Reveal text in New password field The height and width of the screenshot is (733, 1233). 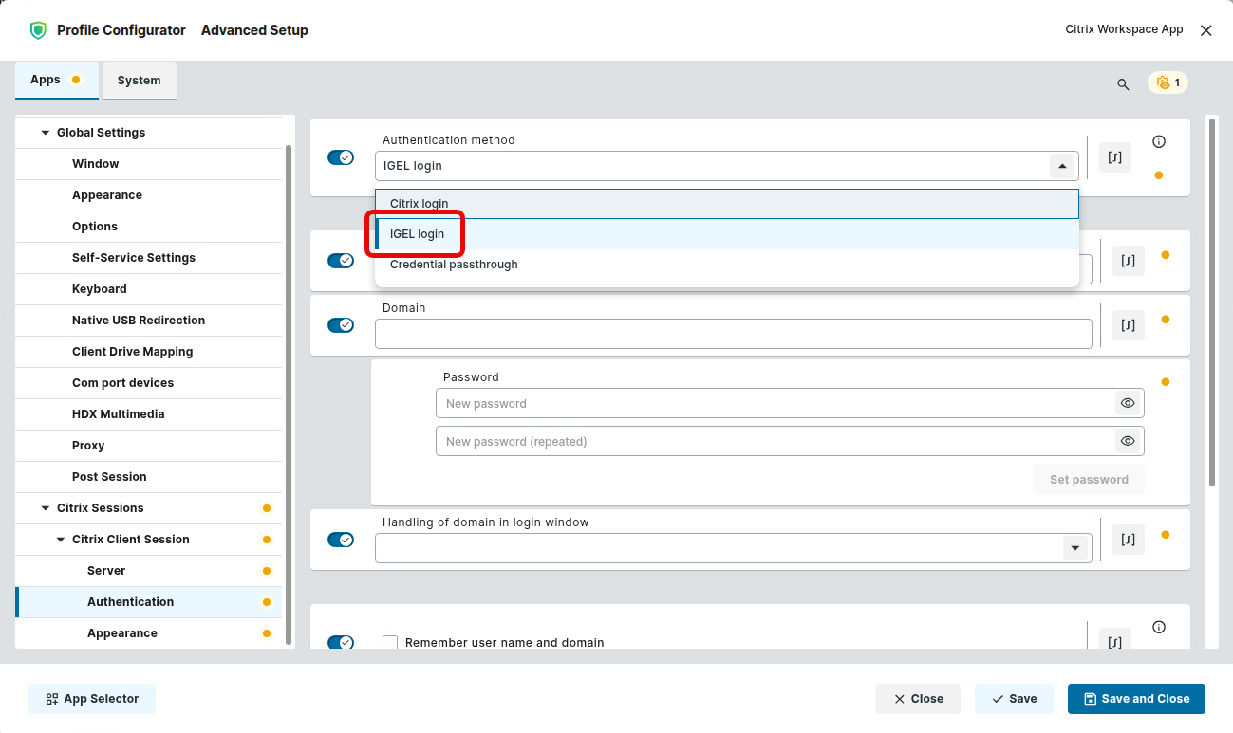[x=1128, y=403]
